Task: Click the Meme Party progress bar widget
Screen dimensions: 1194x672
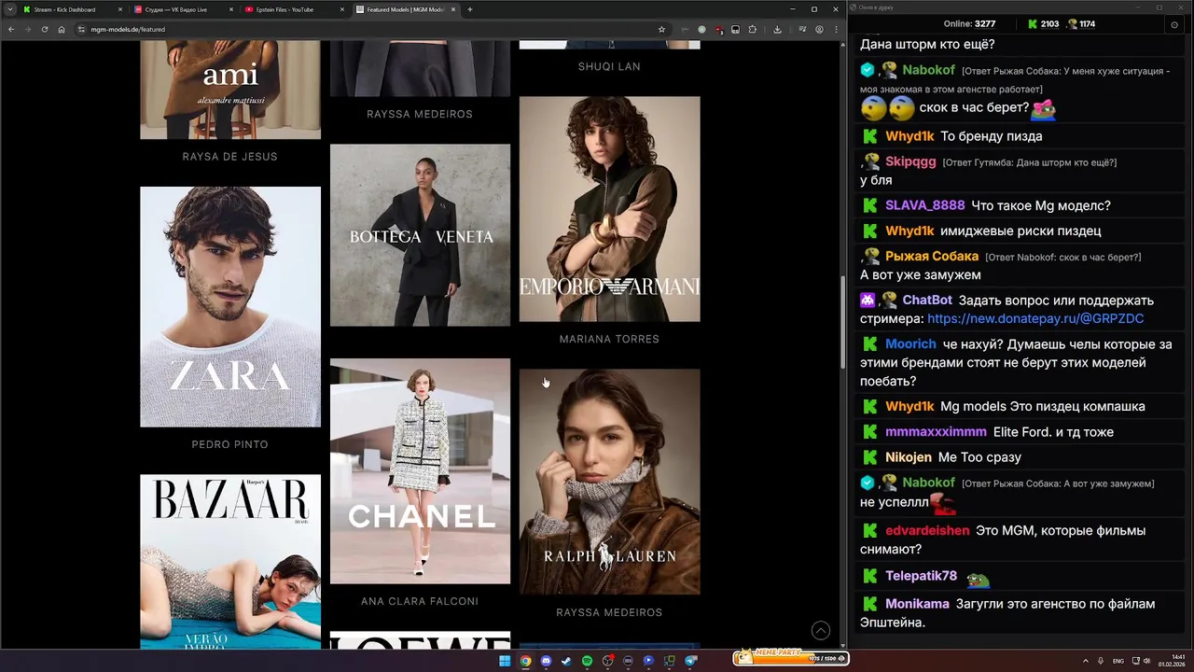Action: pos(791,657)
